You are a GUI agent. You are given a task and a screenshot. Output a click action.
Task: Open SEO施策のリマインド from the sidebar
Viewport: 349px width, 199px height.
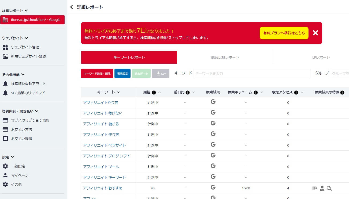tap(28, 93)
